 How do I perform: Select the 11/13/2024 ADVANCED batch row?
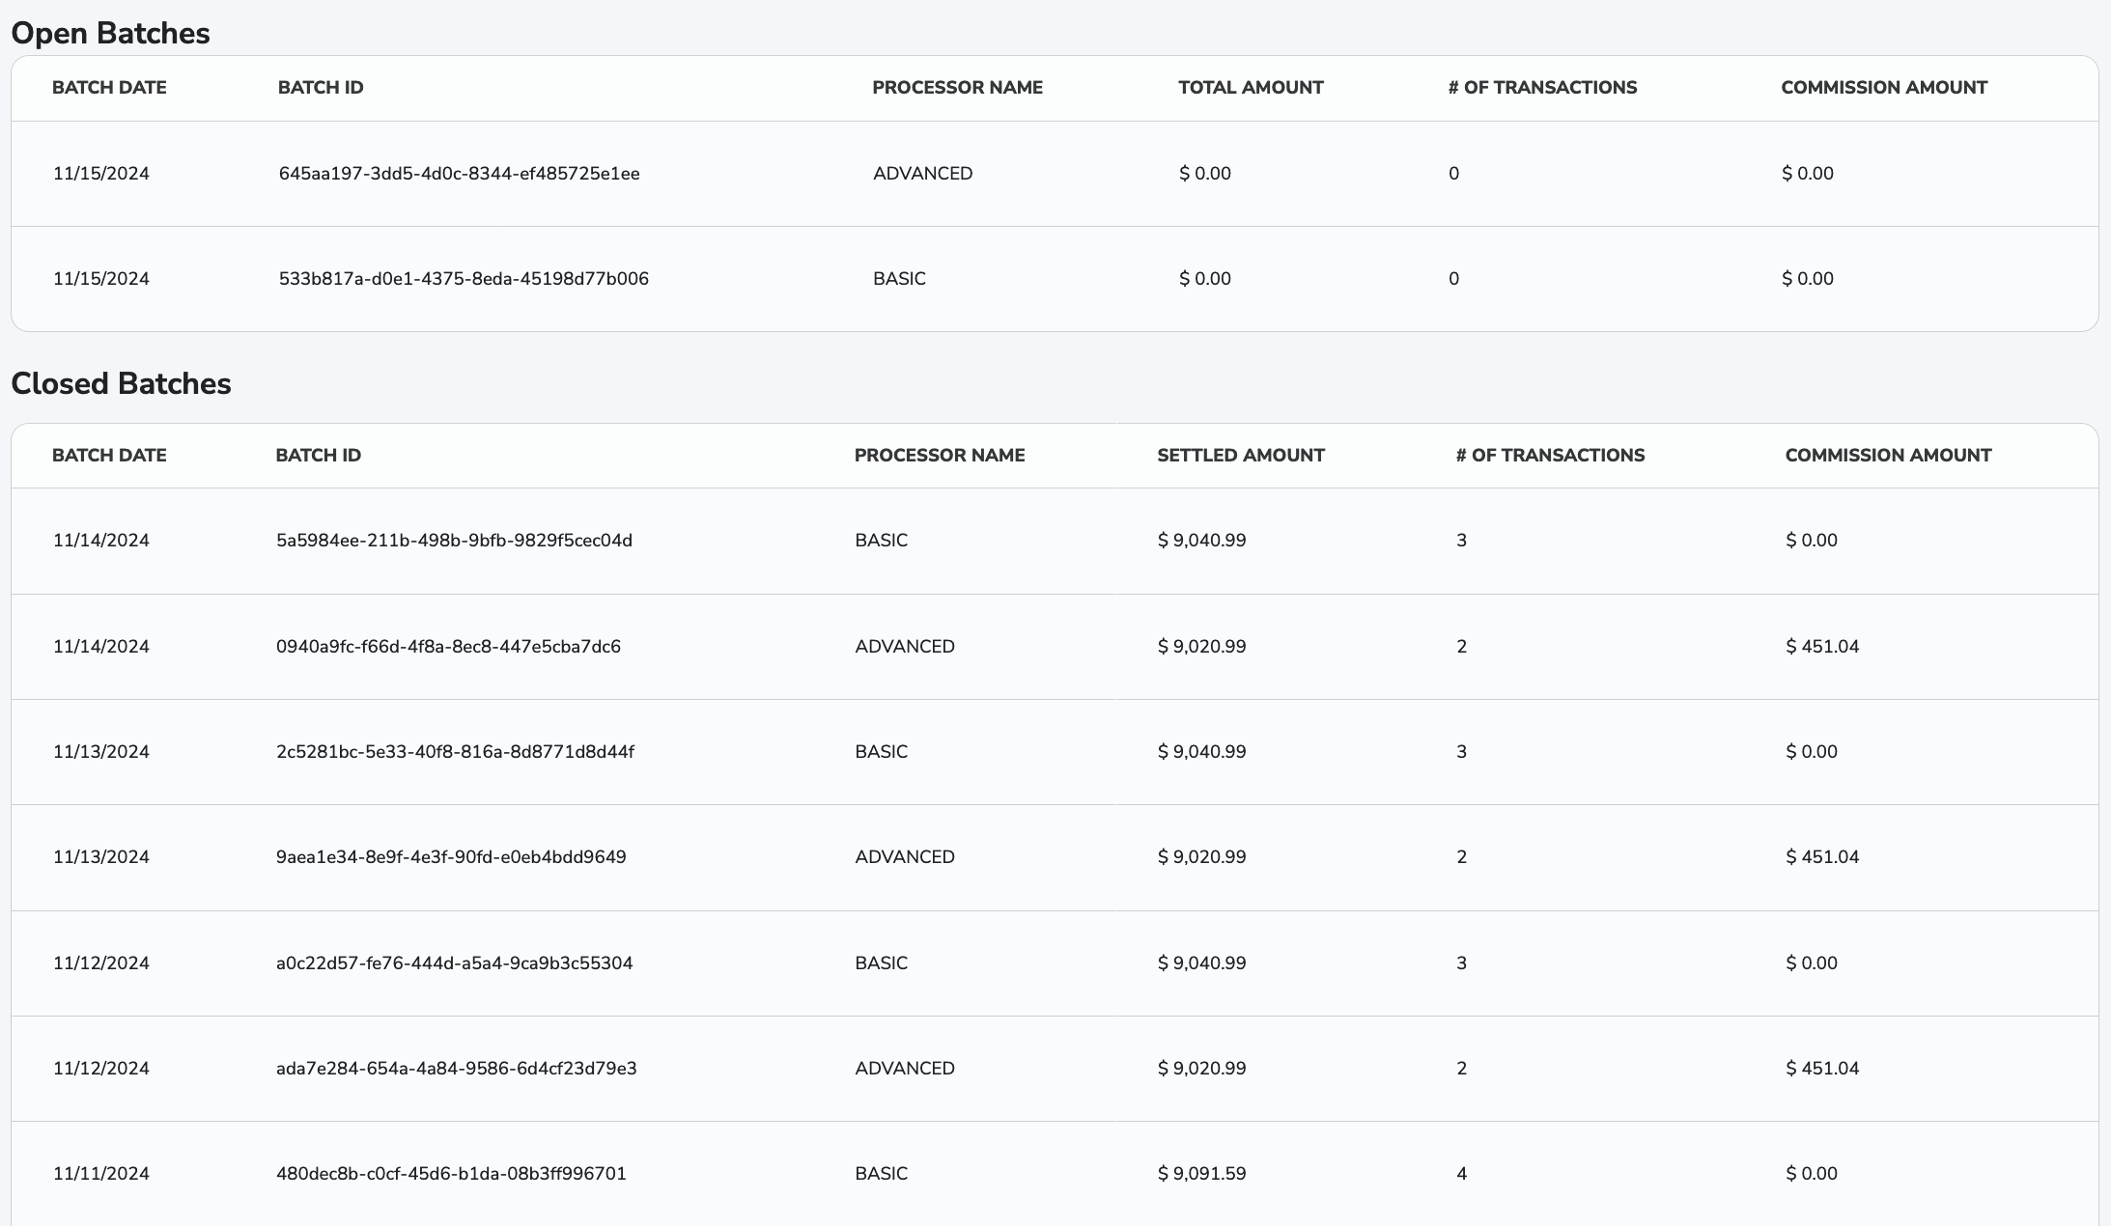click(450, 856)
